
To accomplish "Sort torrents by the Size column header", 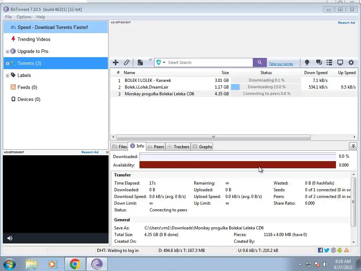I will coord(220,73).
